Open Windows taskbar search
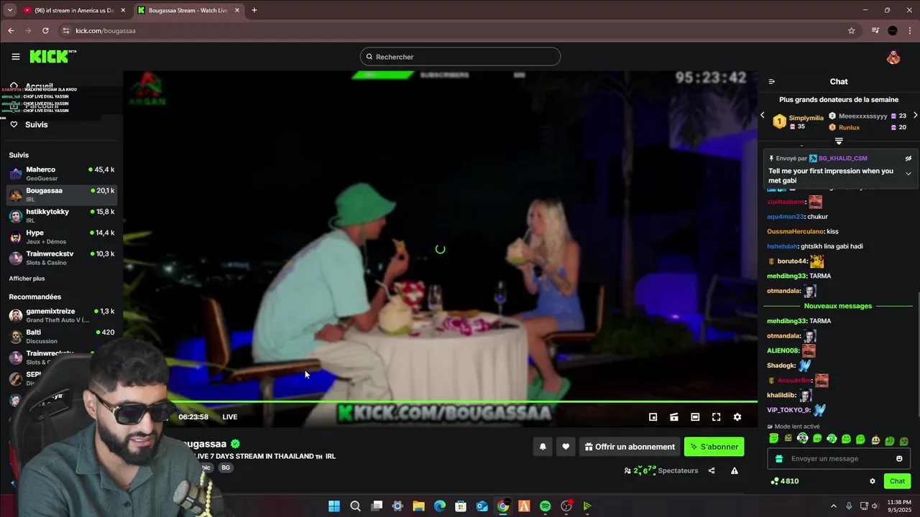The height and width of the screenshot is (517, 920). (x=355, y=506)
